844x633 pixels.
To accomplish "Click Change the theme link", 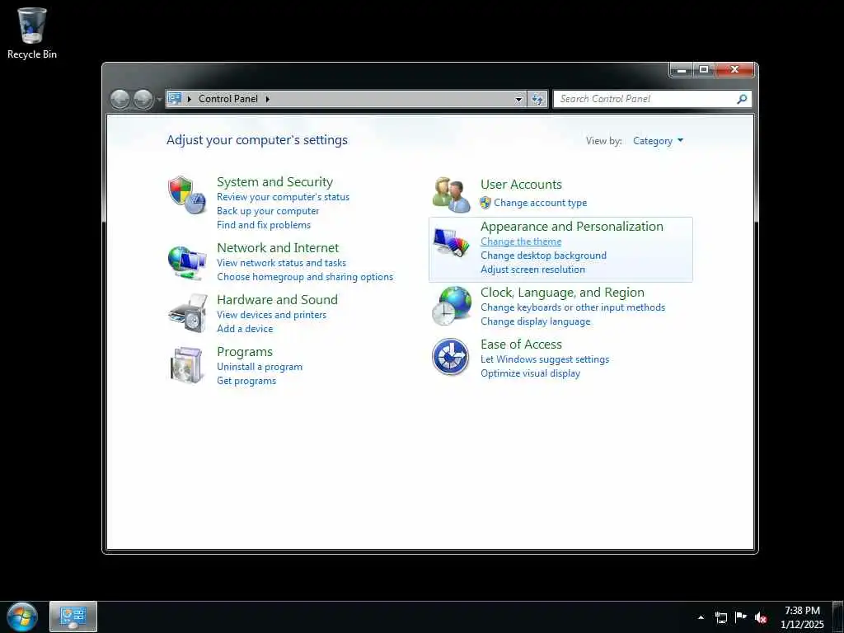I will point(521,241).
